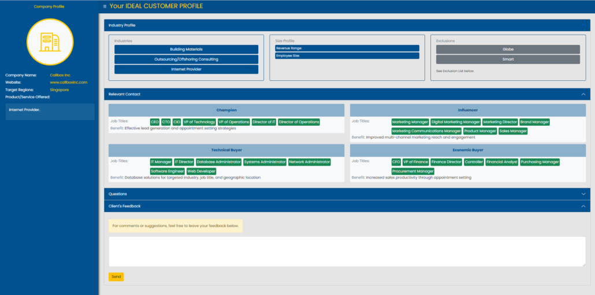This screenshot has height=295, width=595.
Task: Click the Smart exclusion button
Action: tap(508, 59)
